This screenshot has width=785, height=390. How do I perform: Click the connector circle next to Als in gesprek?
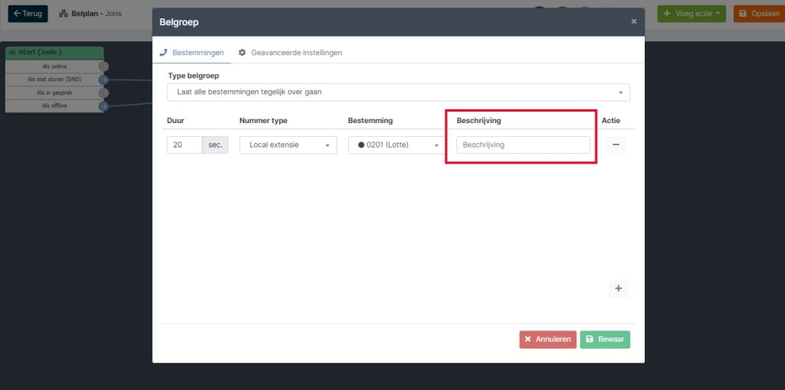pos(103,93)
